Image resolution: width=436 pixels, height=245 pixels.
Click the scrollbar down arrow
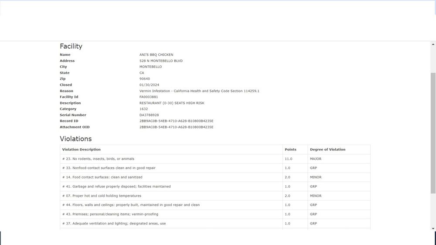tap(433, 228)
